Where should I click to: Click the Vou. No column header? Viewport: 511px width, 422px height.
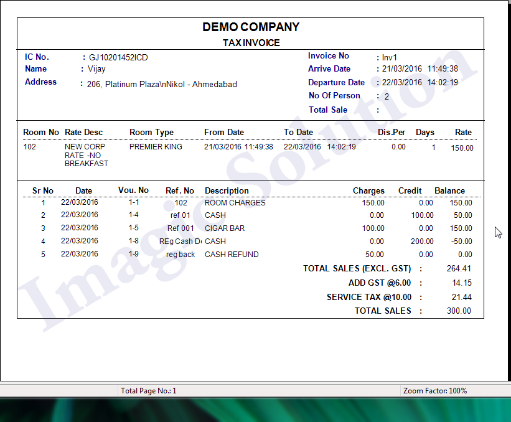[x=133, y=190]
